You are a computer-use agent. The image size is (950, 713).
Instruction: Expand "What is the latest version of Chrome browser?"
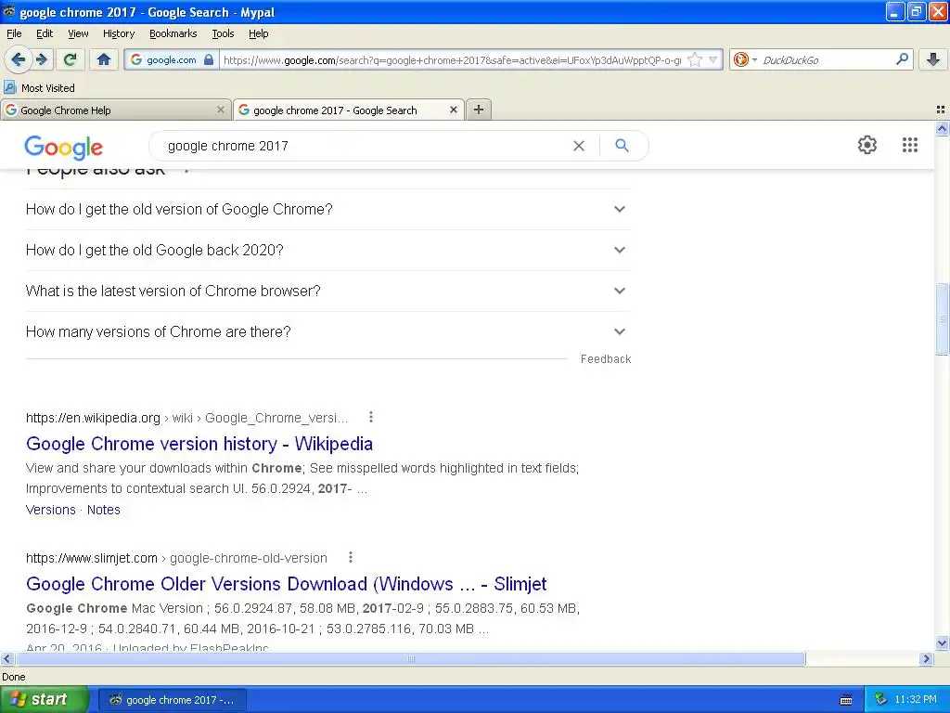tap(328, 291)
